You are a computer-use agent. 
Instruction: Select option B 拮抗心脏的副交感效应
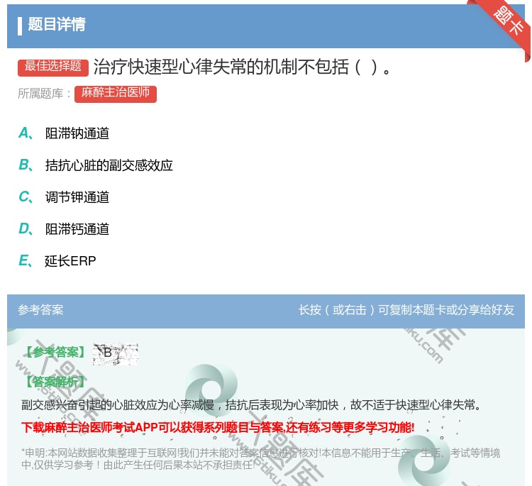[x=109, y=165]
